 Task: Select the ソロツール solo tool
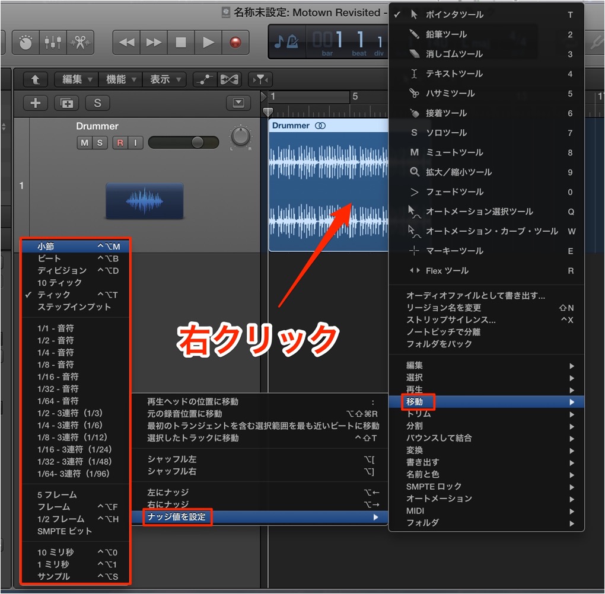click(x=486, y=133)
